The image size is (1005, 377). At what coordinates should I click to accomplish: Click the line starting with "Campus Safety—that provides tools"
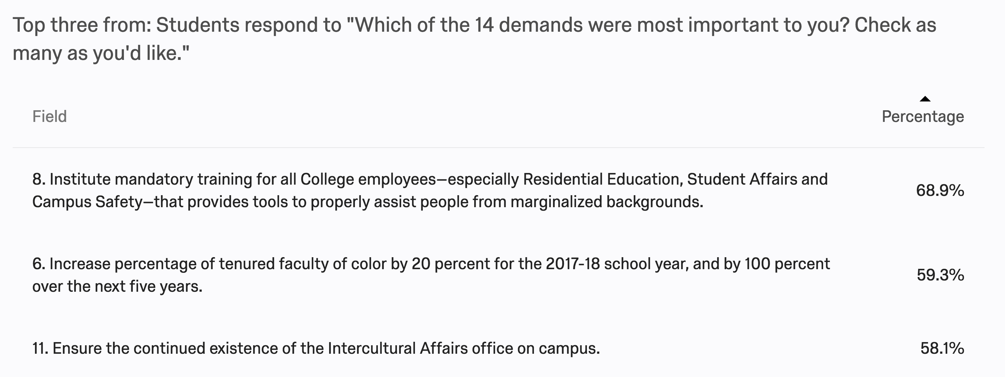point(368,202)
